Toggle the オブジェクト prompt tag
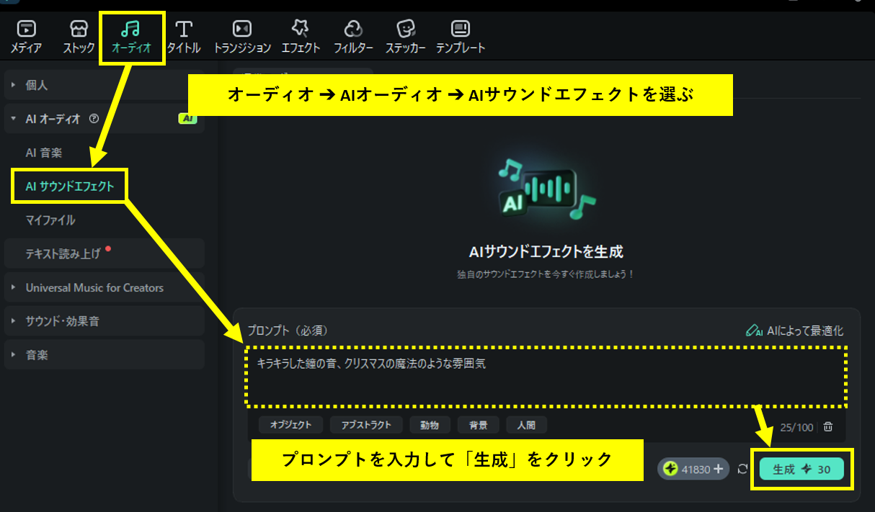The width and height of the screenshot is (875, 512). [x=290, y=425]
